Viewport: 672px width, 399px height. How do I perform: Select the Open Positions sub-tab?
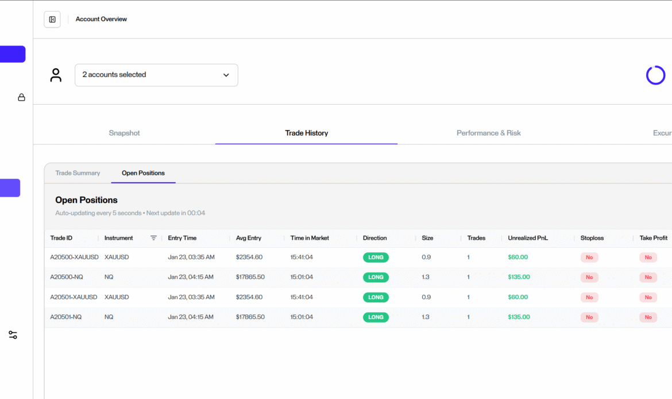143,173
